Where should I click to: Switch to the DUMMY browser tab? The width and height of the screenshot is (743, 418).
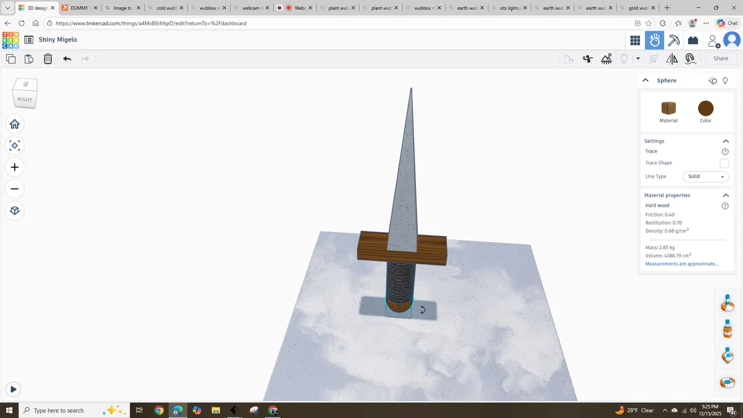pos(79,8)
